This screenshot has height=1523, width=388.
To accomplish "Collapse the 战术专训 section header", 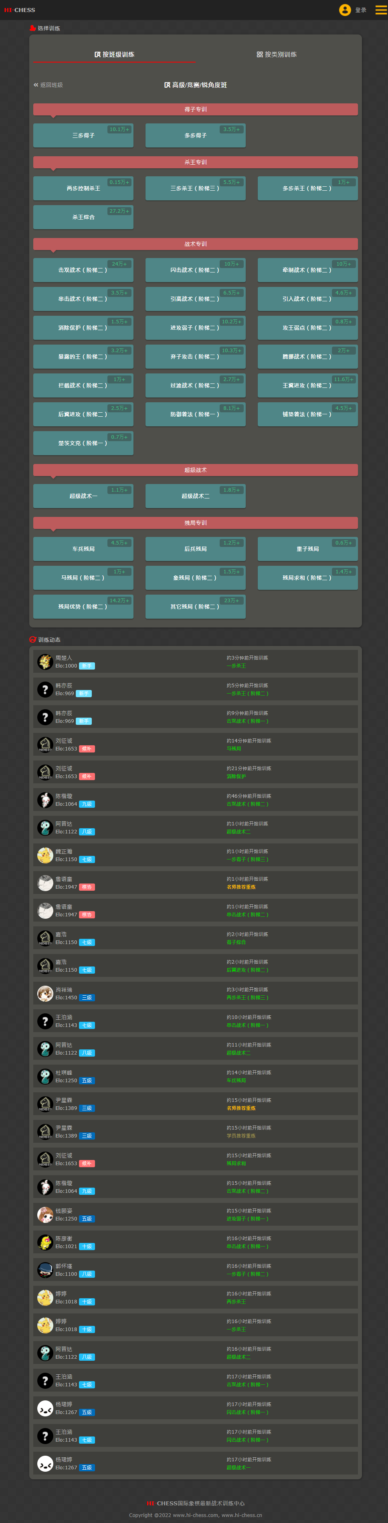I will click(x=195, y=244).
